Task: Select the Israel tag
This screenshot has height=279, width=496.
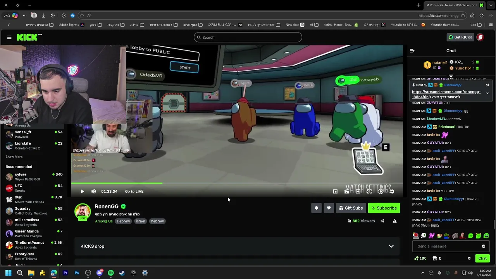Action: click(140, 221)
